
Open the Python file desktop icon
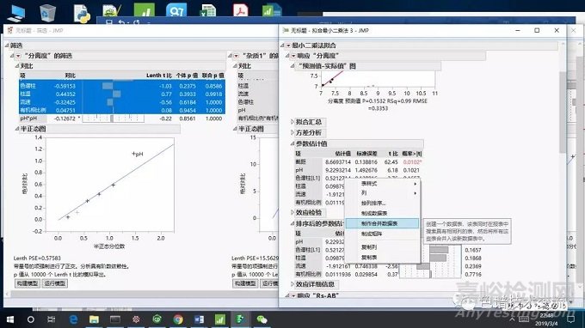(x=82, y=14)
